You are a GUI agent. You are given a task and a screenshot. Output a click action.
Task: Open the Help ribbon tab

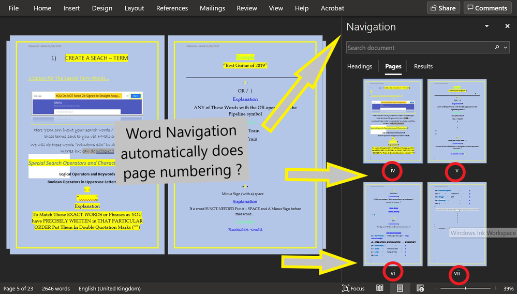coord(301,8)
